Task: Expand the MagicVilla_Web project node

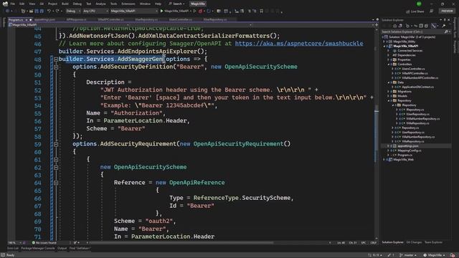Action: tap(384, 159)
